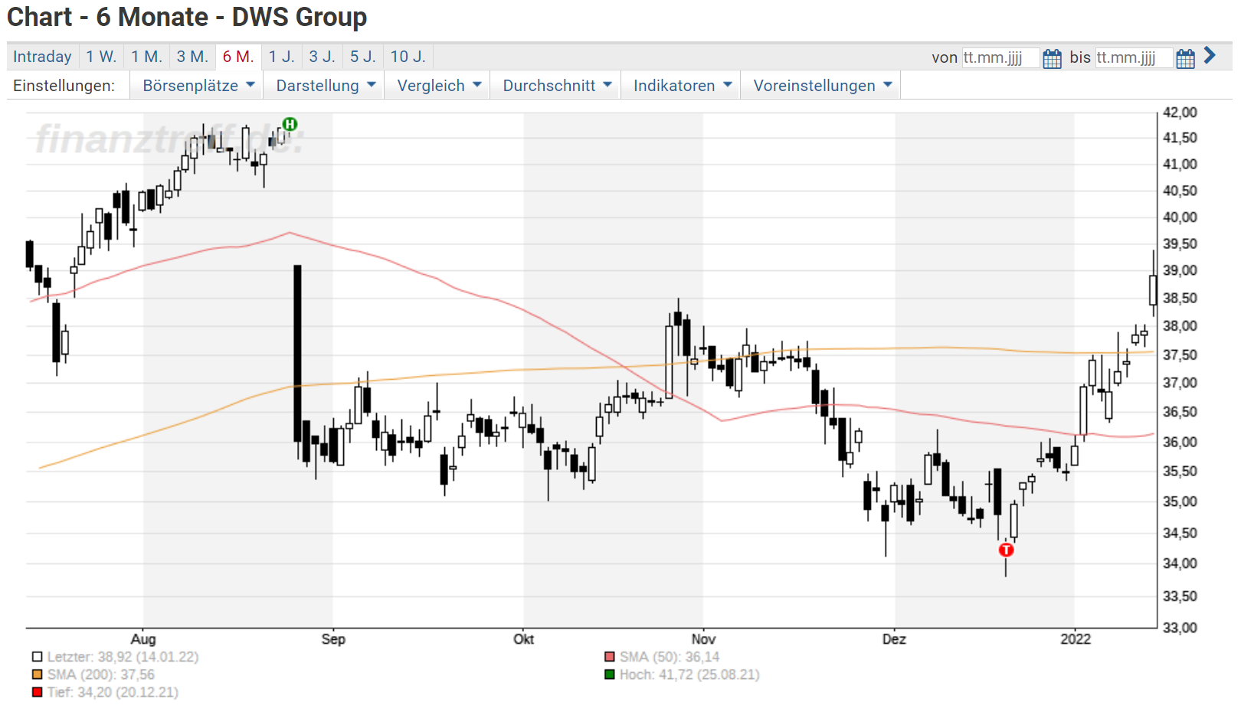Image resolution: width=1241 pixels, height=712 pixels.
Task: Click the 38,00 price axis label
Action: (1180, 326)
